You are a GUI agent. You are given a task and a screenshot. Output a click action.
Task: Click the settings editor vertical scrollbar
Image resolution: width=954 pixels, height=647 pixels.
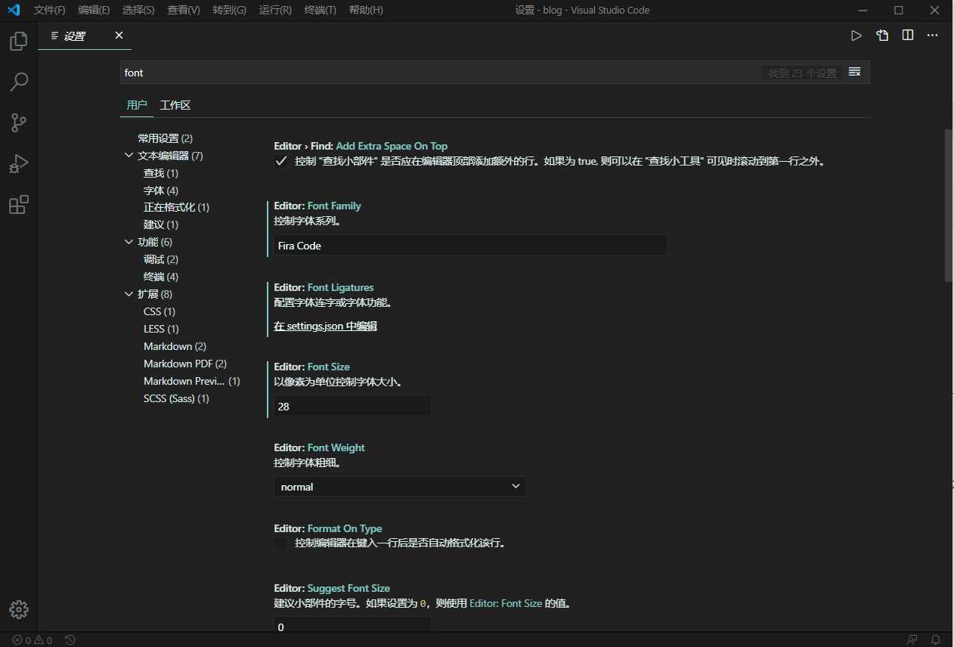pyautogui.click(x=949, y=206)
